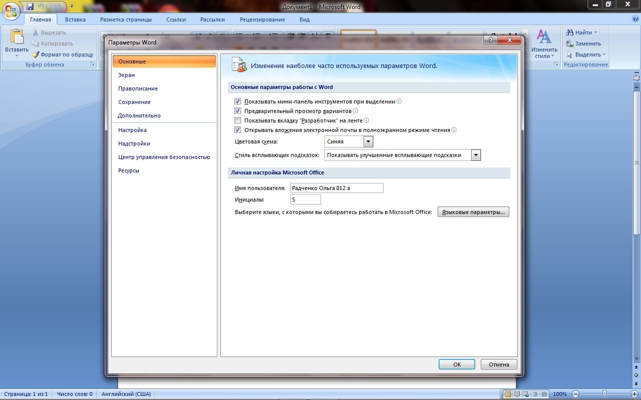Switch to Web Layout view icon
641x400 pixels.
coord(527,394)
